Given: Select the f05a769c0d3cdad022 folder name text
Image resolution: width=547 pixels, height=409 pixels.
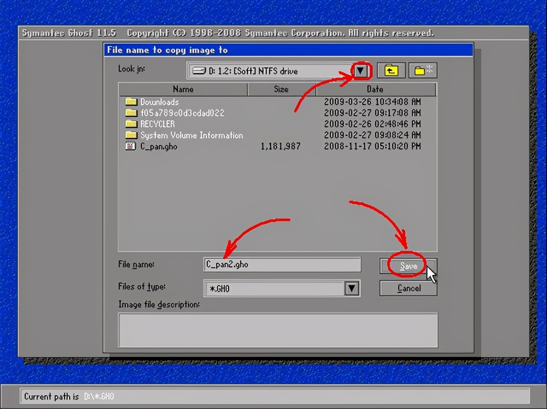Looking at the screenshot, I should click(182, 113).
